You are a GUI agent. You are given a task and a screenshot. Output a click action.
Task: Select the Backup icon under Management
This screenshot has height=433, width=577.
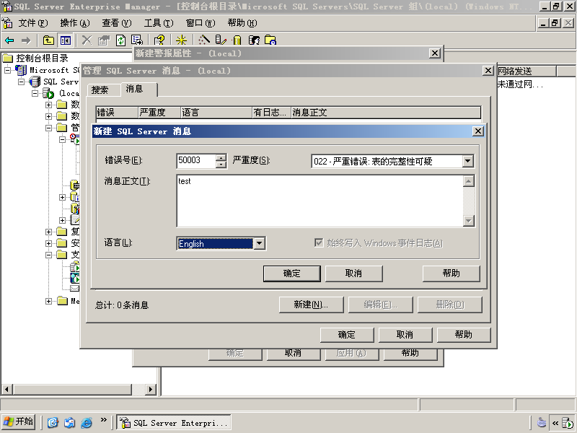point(75,185)
